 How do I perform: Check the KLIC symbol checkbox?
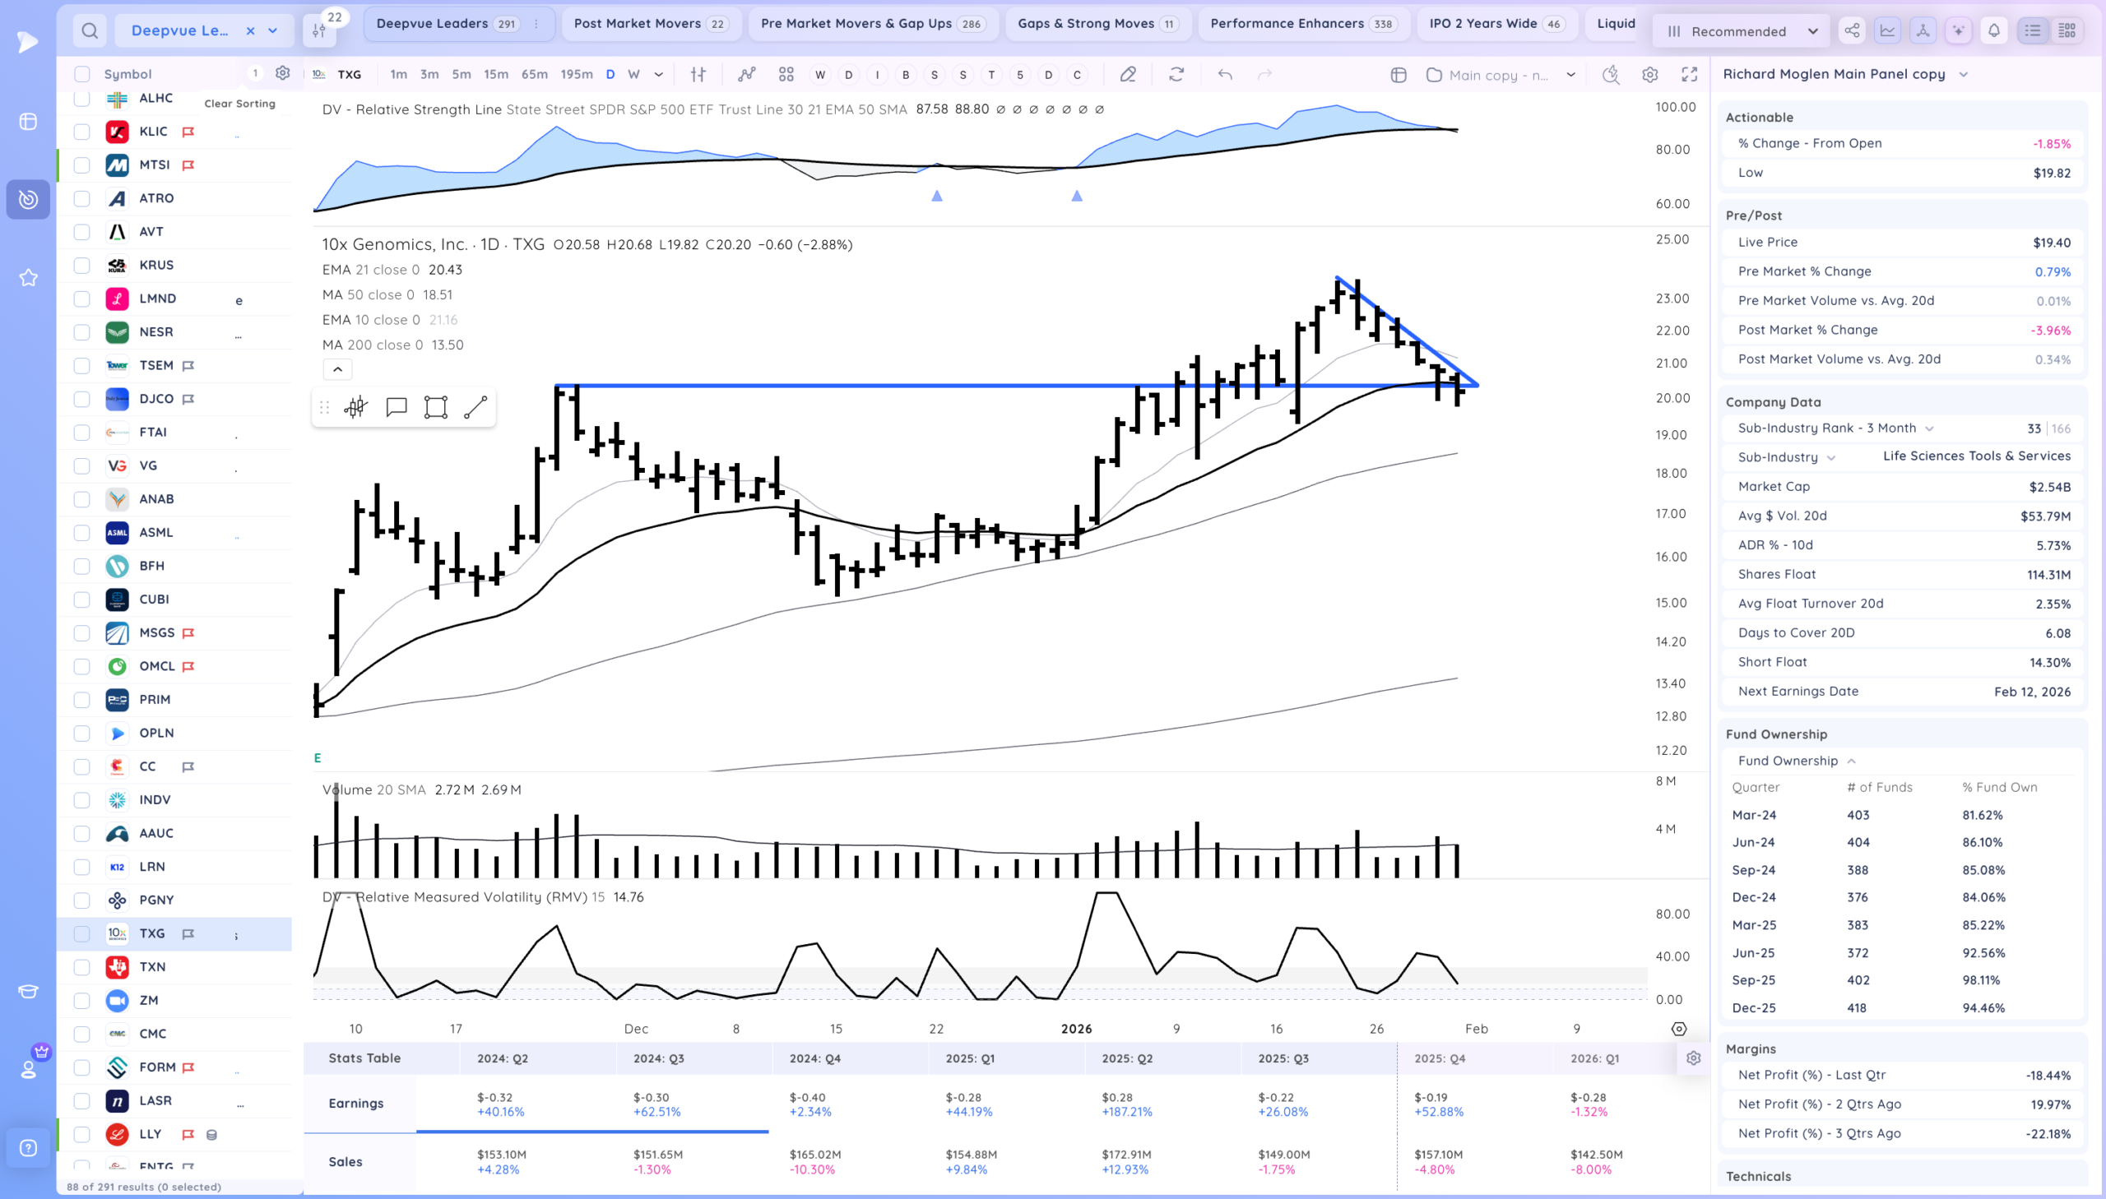tap(81, 132)
